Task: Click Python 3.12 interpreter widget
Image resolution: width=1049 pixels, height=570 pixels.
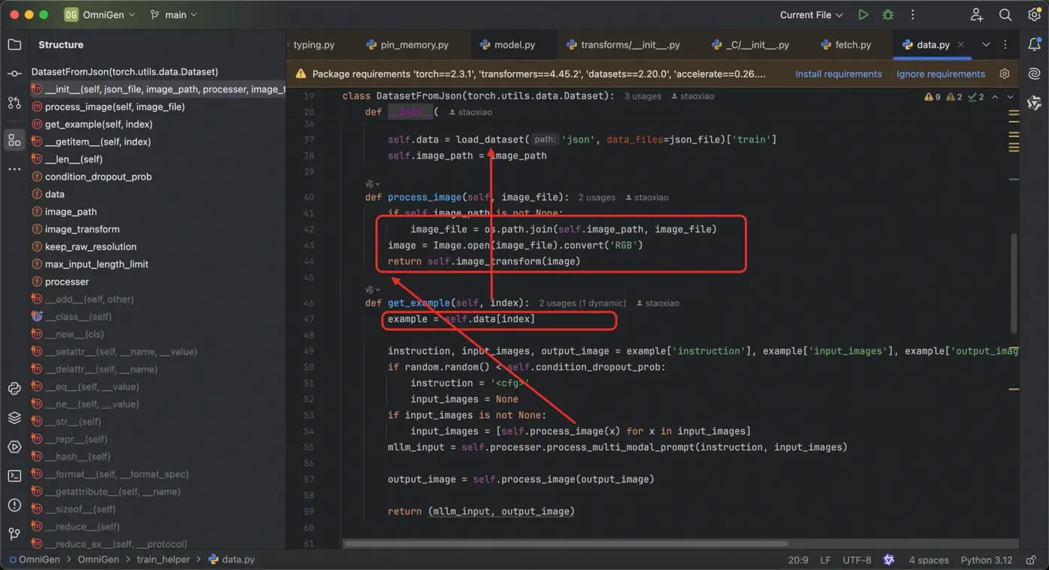Action: (x=986, y=560)
